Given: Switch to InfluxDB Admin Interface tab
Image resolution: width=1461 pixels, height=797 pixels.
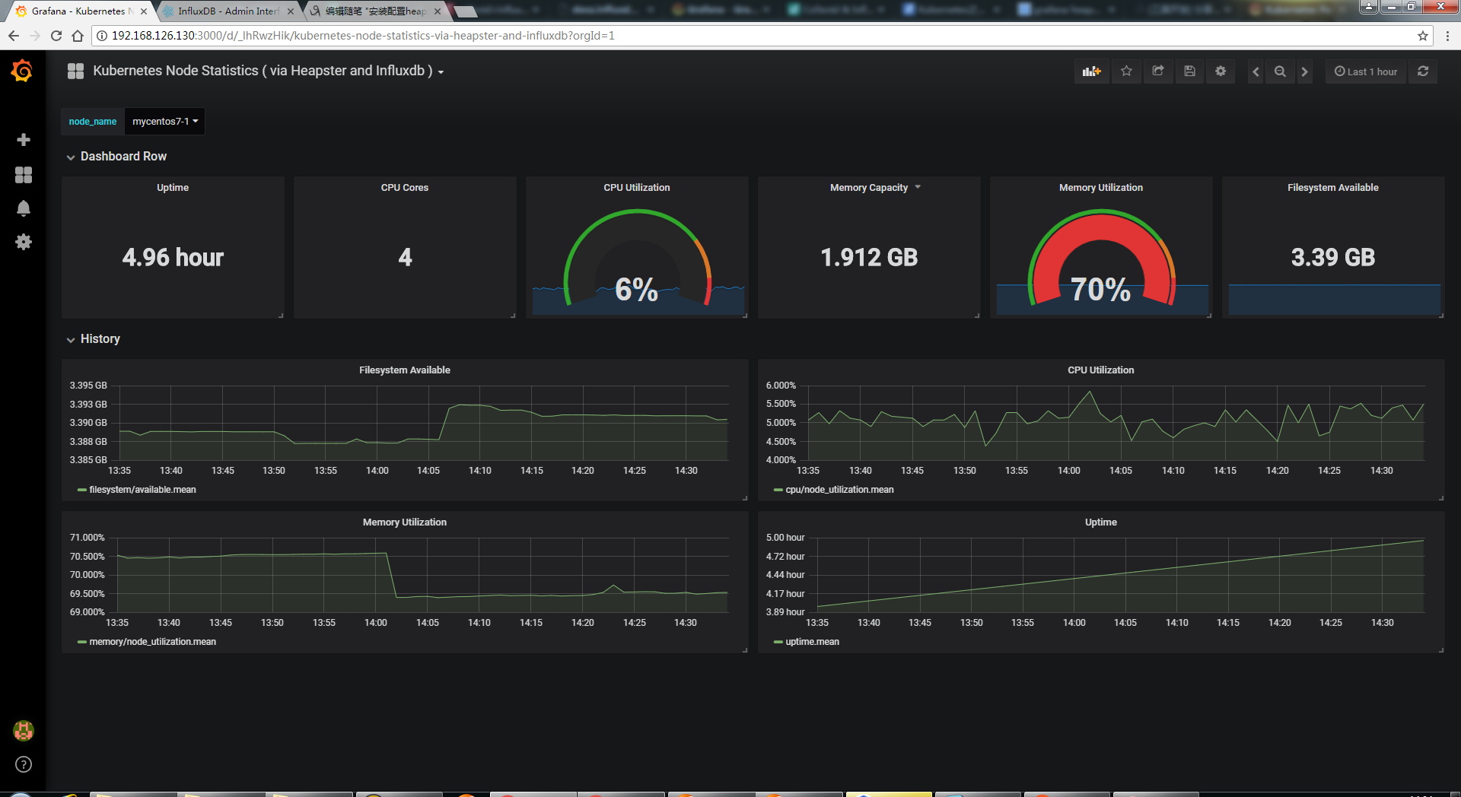Looking at the screenshot, I should pos(228,11).
